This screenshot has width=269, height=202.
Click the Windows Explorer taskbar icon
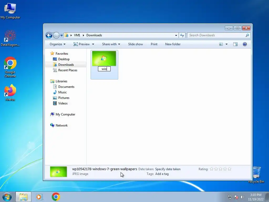(23, 197)
